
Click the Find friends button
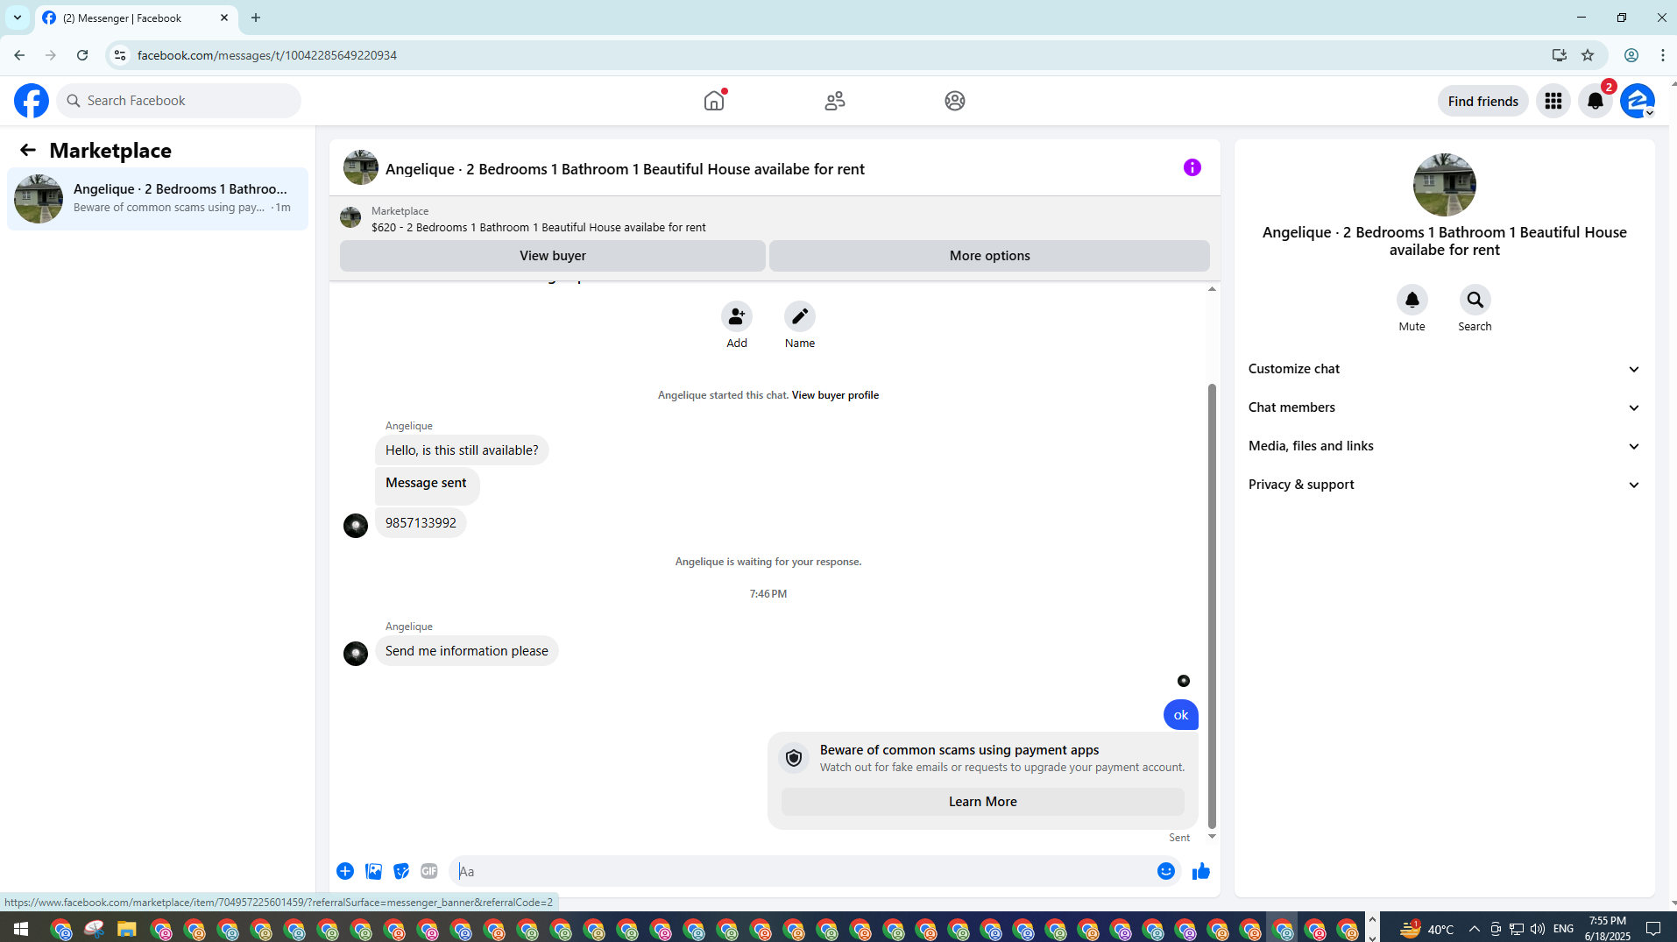click(x=1482, y=101)
